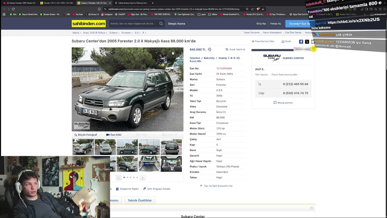Switch to 'Honda / CR-V' browser tab

click(x=56, y=3)
